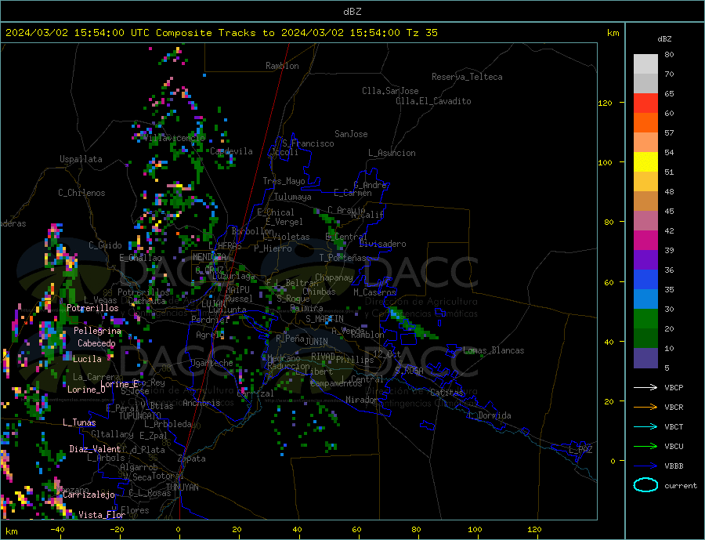The image size is (705, 540).
Task: Click the cyan VBCT arrow in legend
Action: [x=645, y=426]
